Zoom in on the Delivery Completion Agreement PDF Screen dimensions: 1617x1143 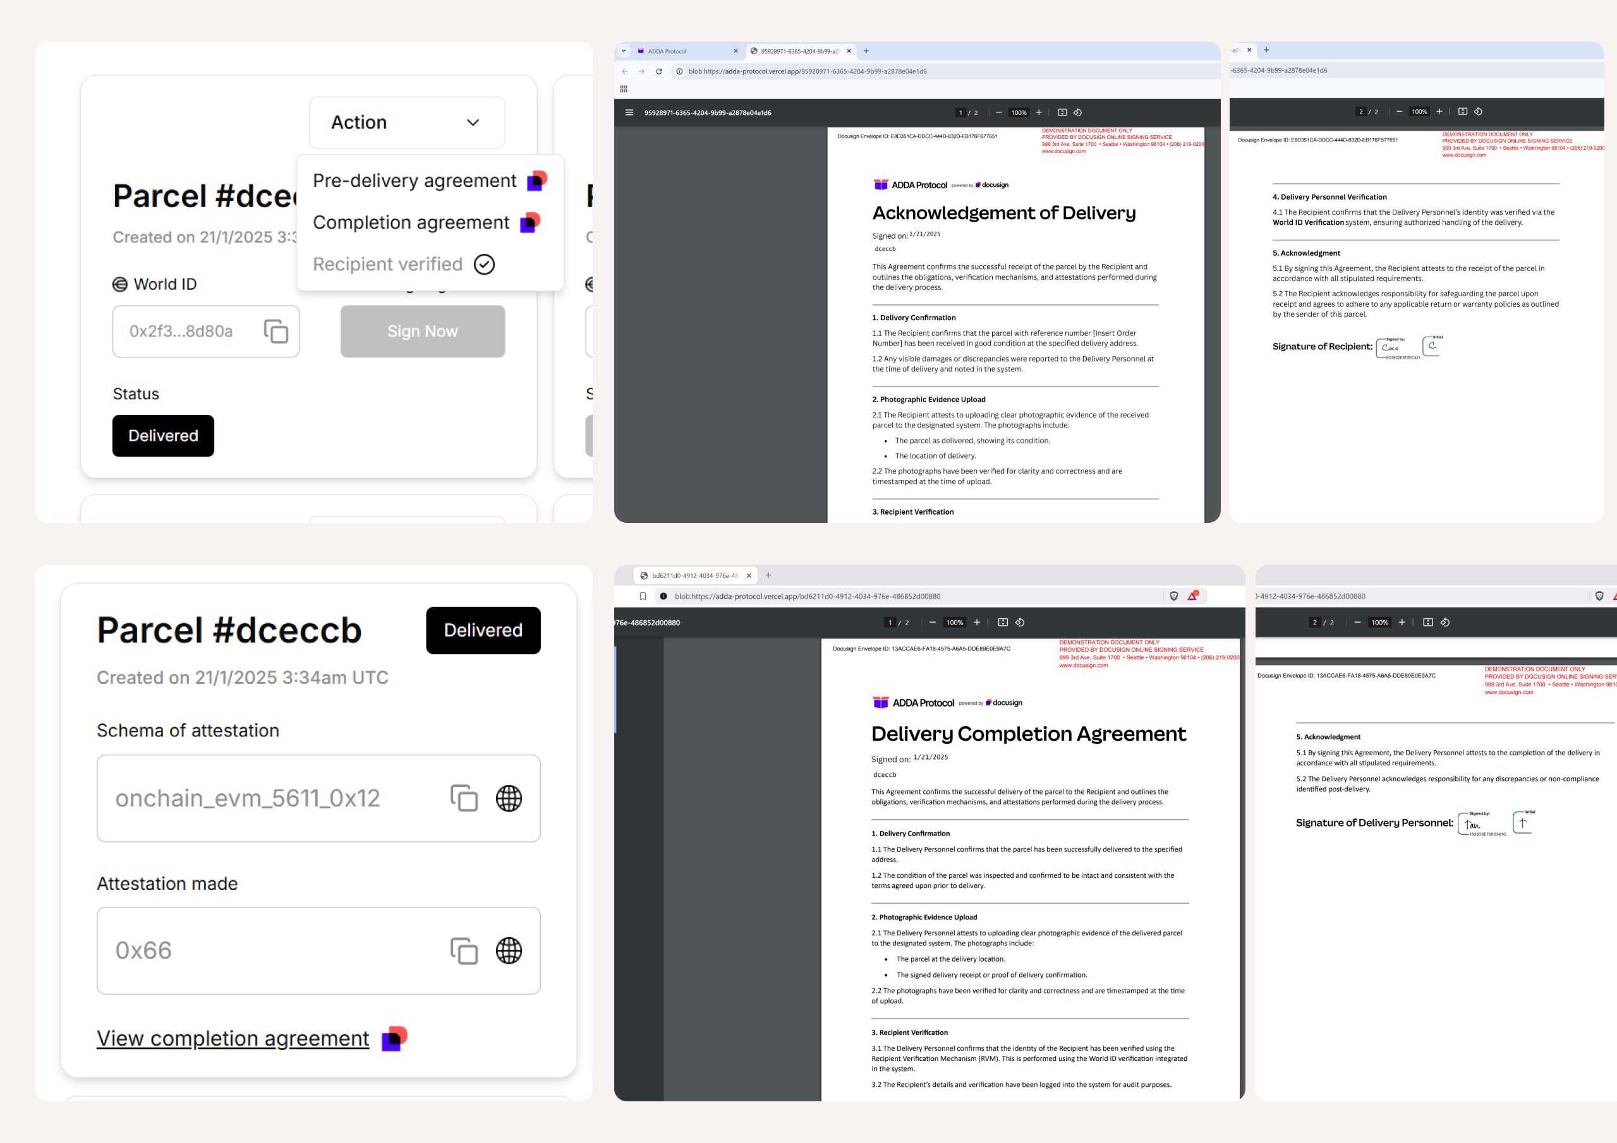pos(977,622)
